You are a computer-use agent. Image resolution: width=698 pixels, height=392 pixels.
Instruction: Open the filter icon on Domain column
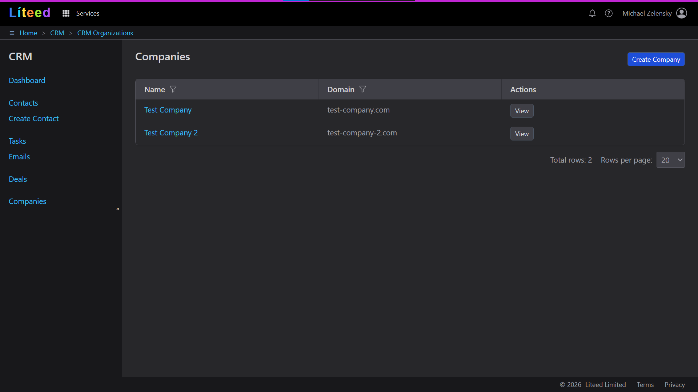click(x=362, y=89)
